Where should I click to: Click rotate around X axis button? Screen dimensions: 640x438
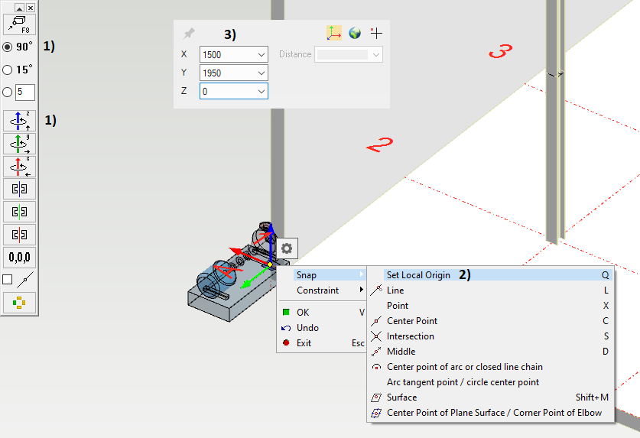(19, 166)
